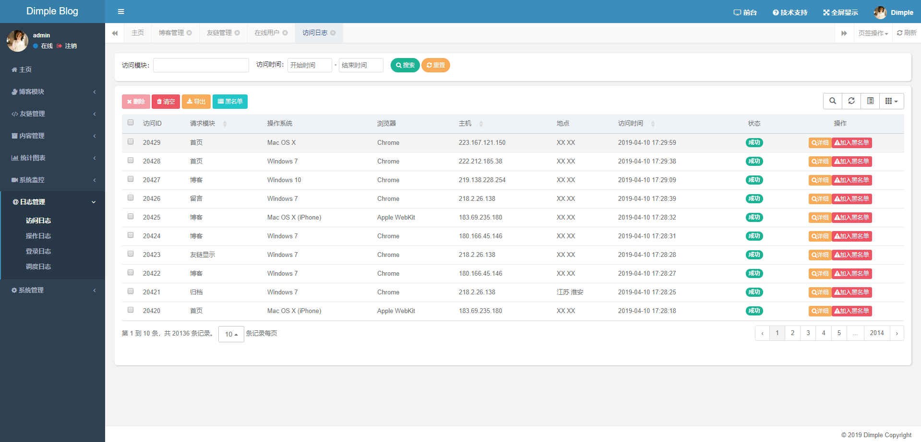The height and width of the screenshot is (442, 921).
Task: Switch to 友链管理 tab
Action: (219, 33)
